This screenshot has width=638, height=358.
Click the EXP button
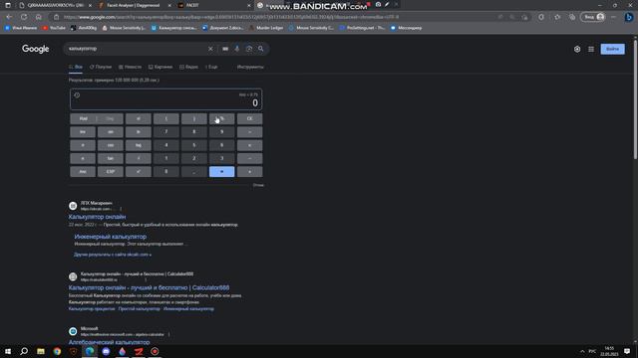click(111, 172)
